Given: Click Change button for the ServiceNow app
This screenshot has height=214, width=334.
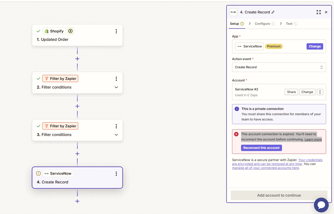Looking at the screenshot, I should pos(315,46).
